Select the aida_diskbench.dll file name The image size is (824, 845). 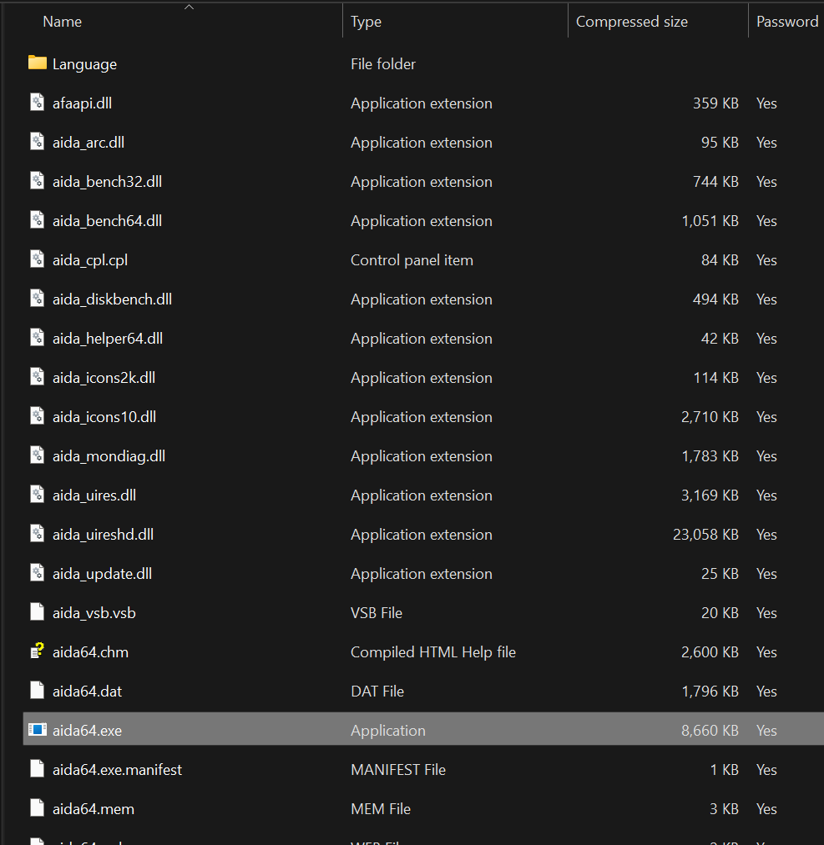112,299
